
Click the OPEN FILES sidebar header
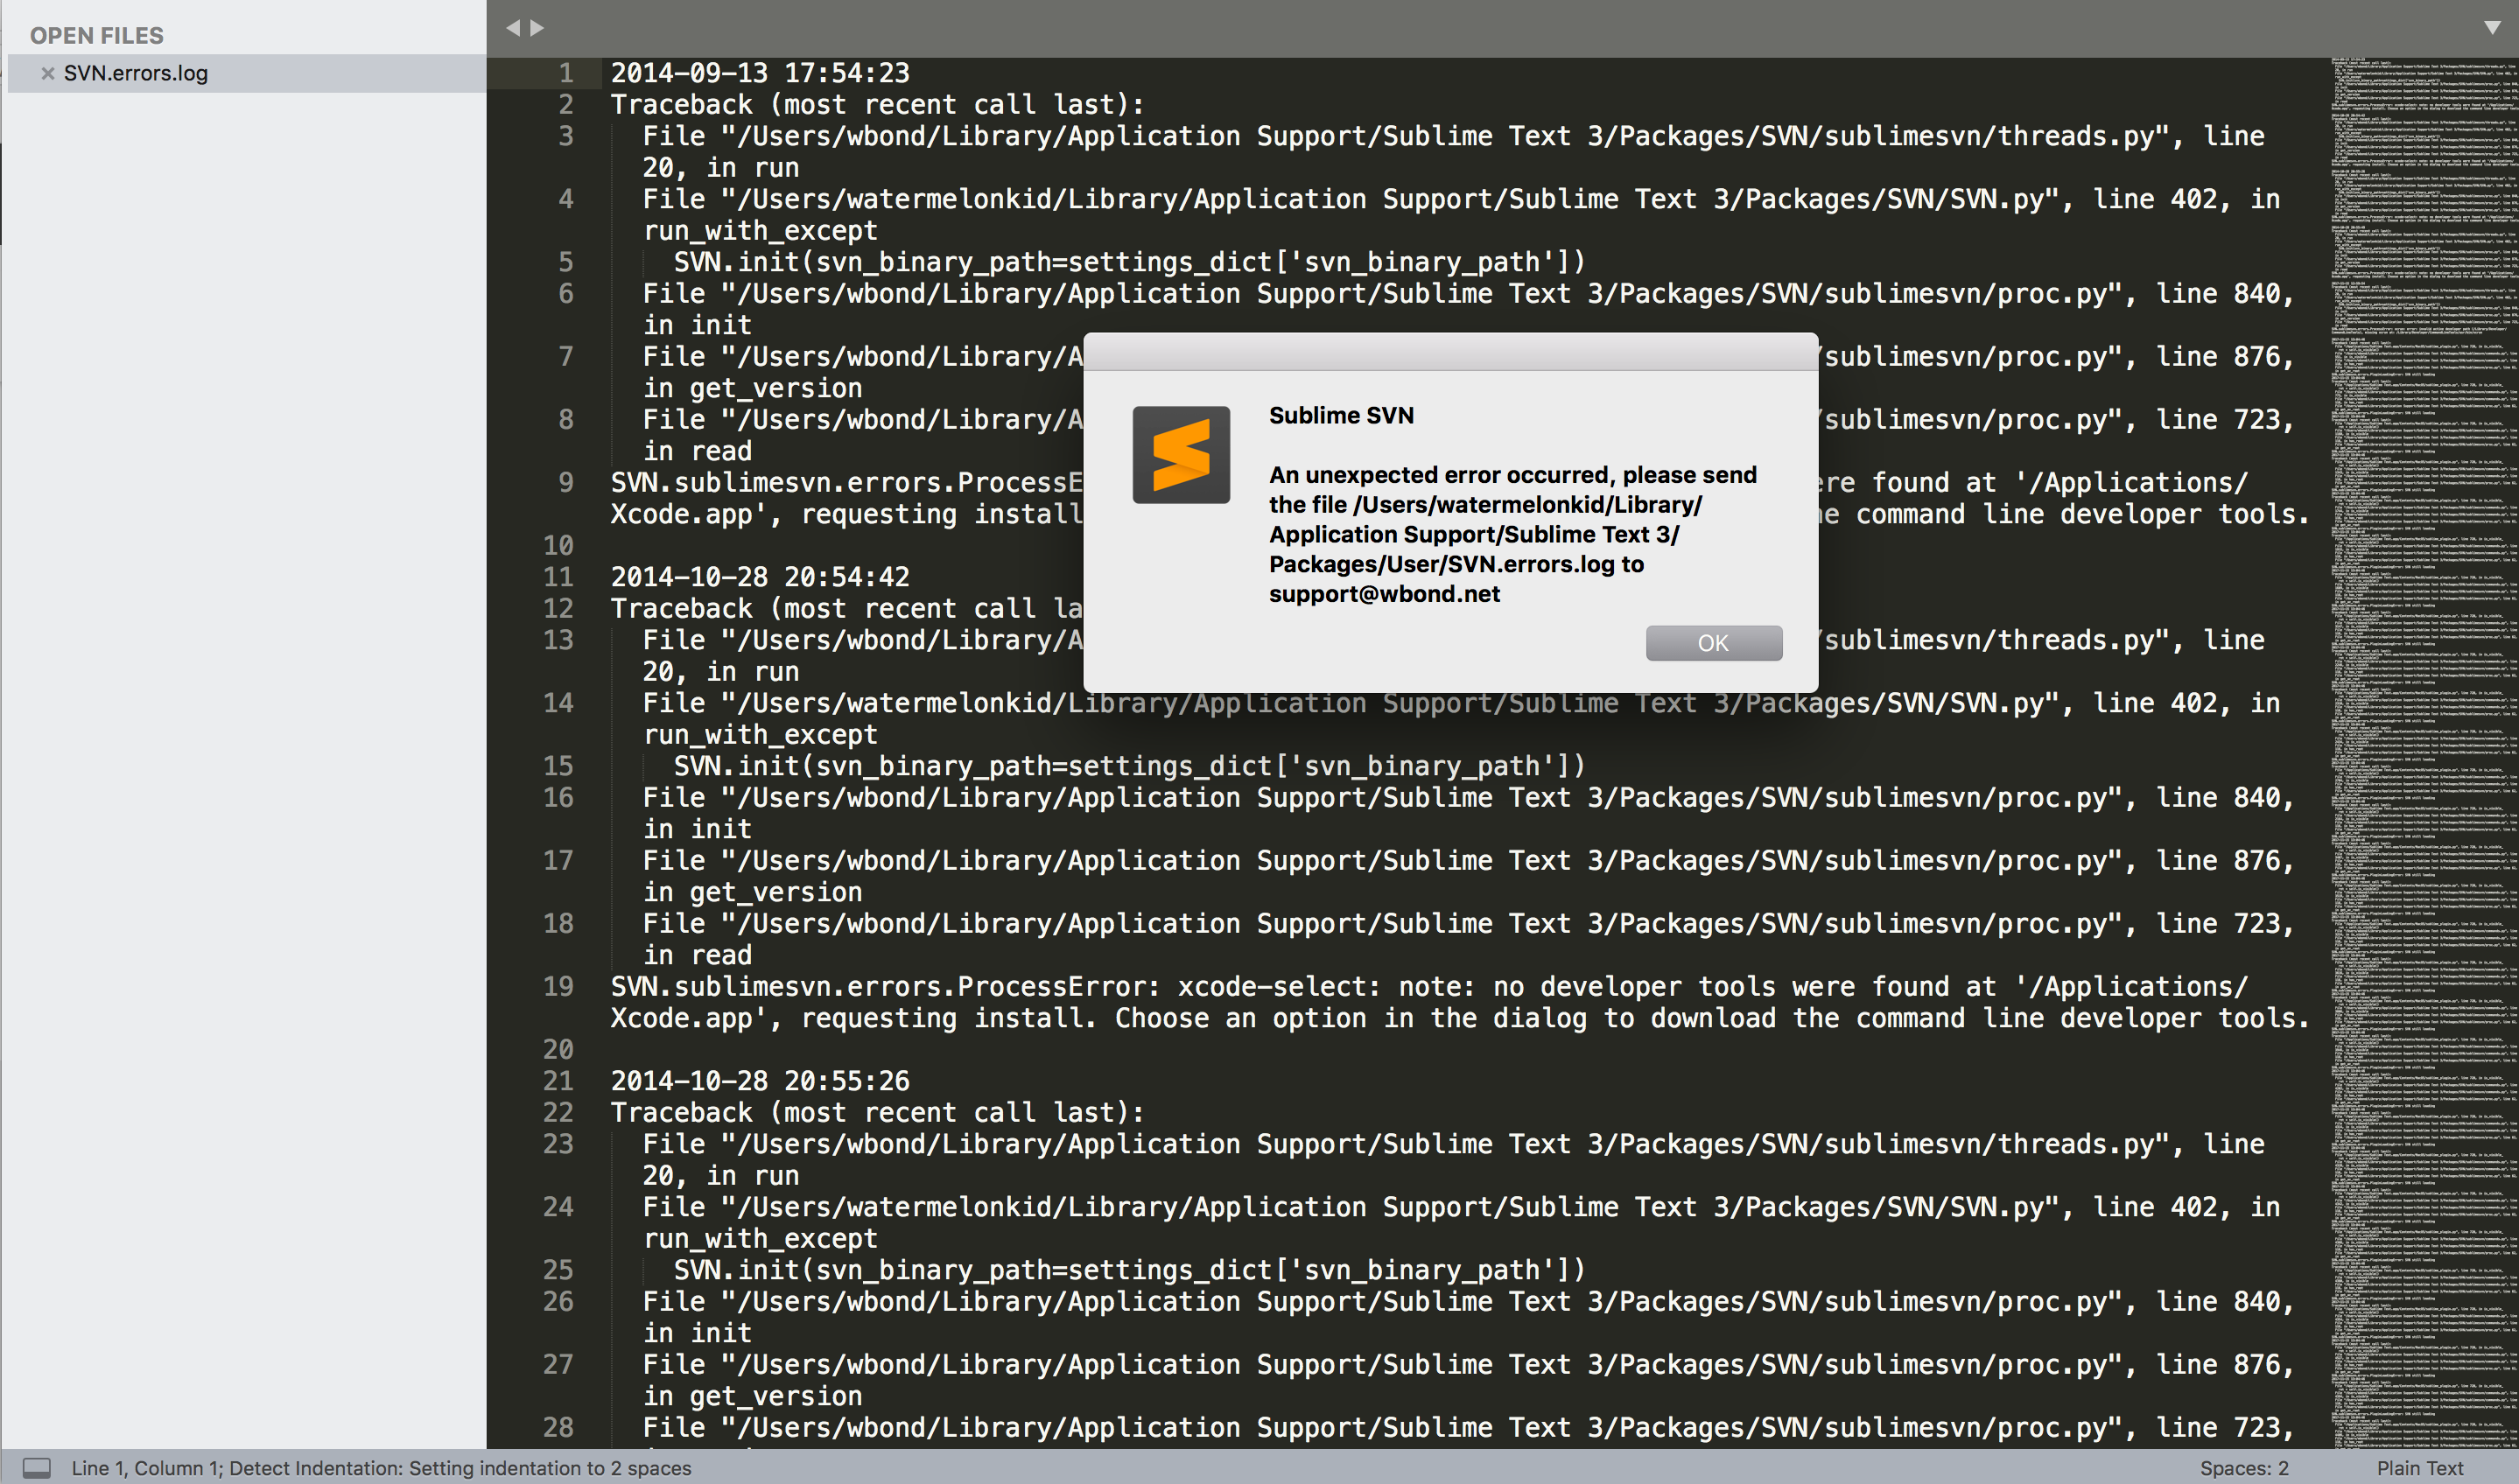point(97,36)
